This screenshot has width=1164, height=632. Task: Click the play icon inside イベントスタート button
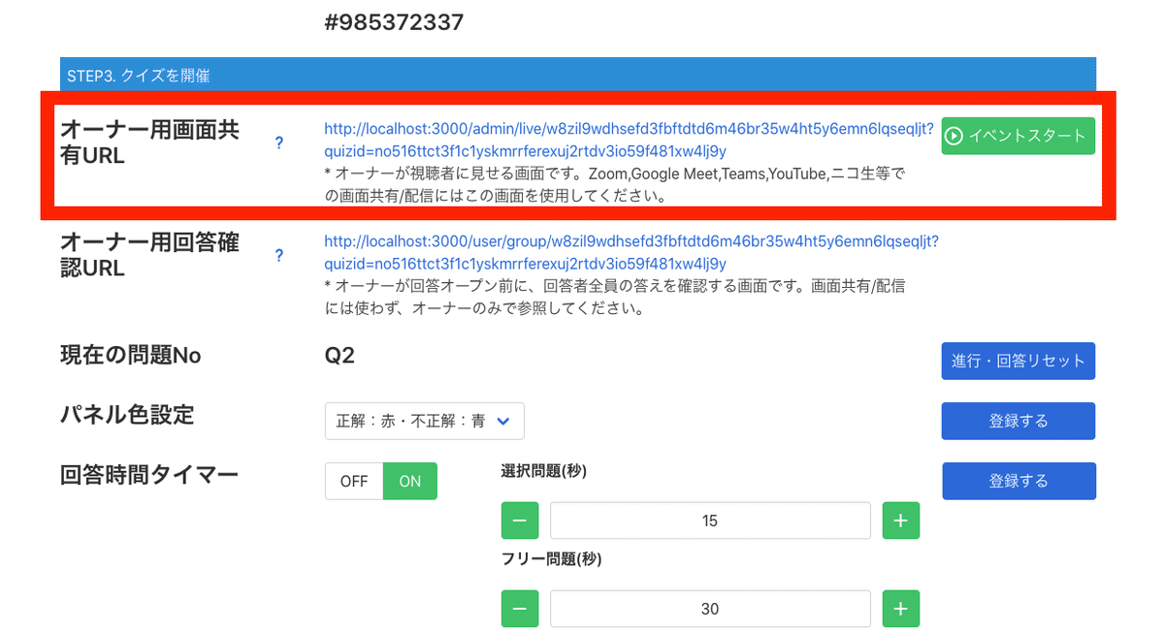click(954, 136)
